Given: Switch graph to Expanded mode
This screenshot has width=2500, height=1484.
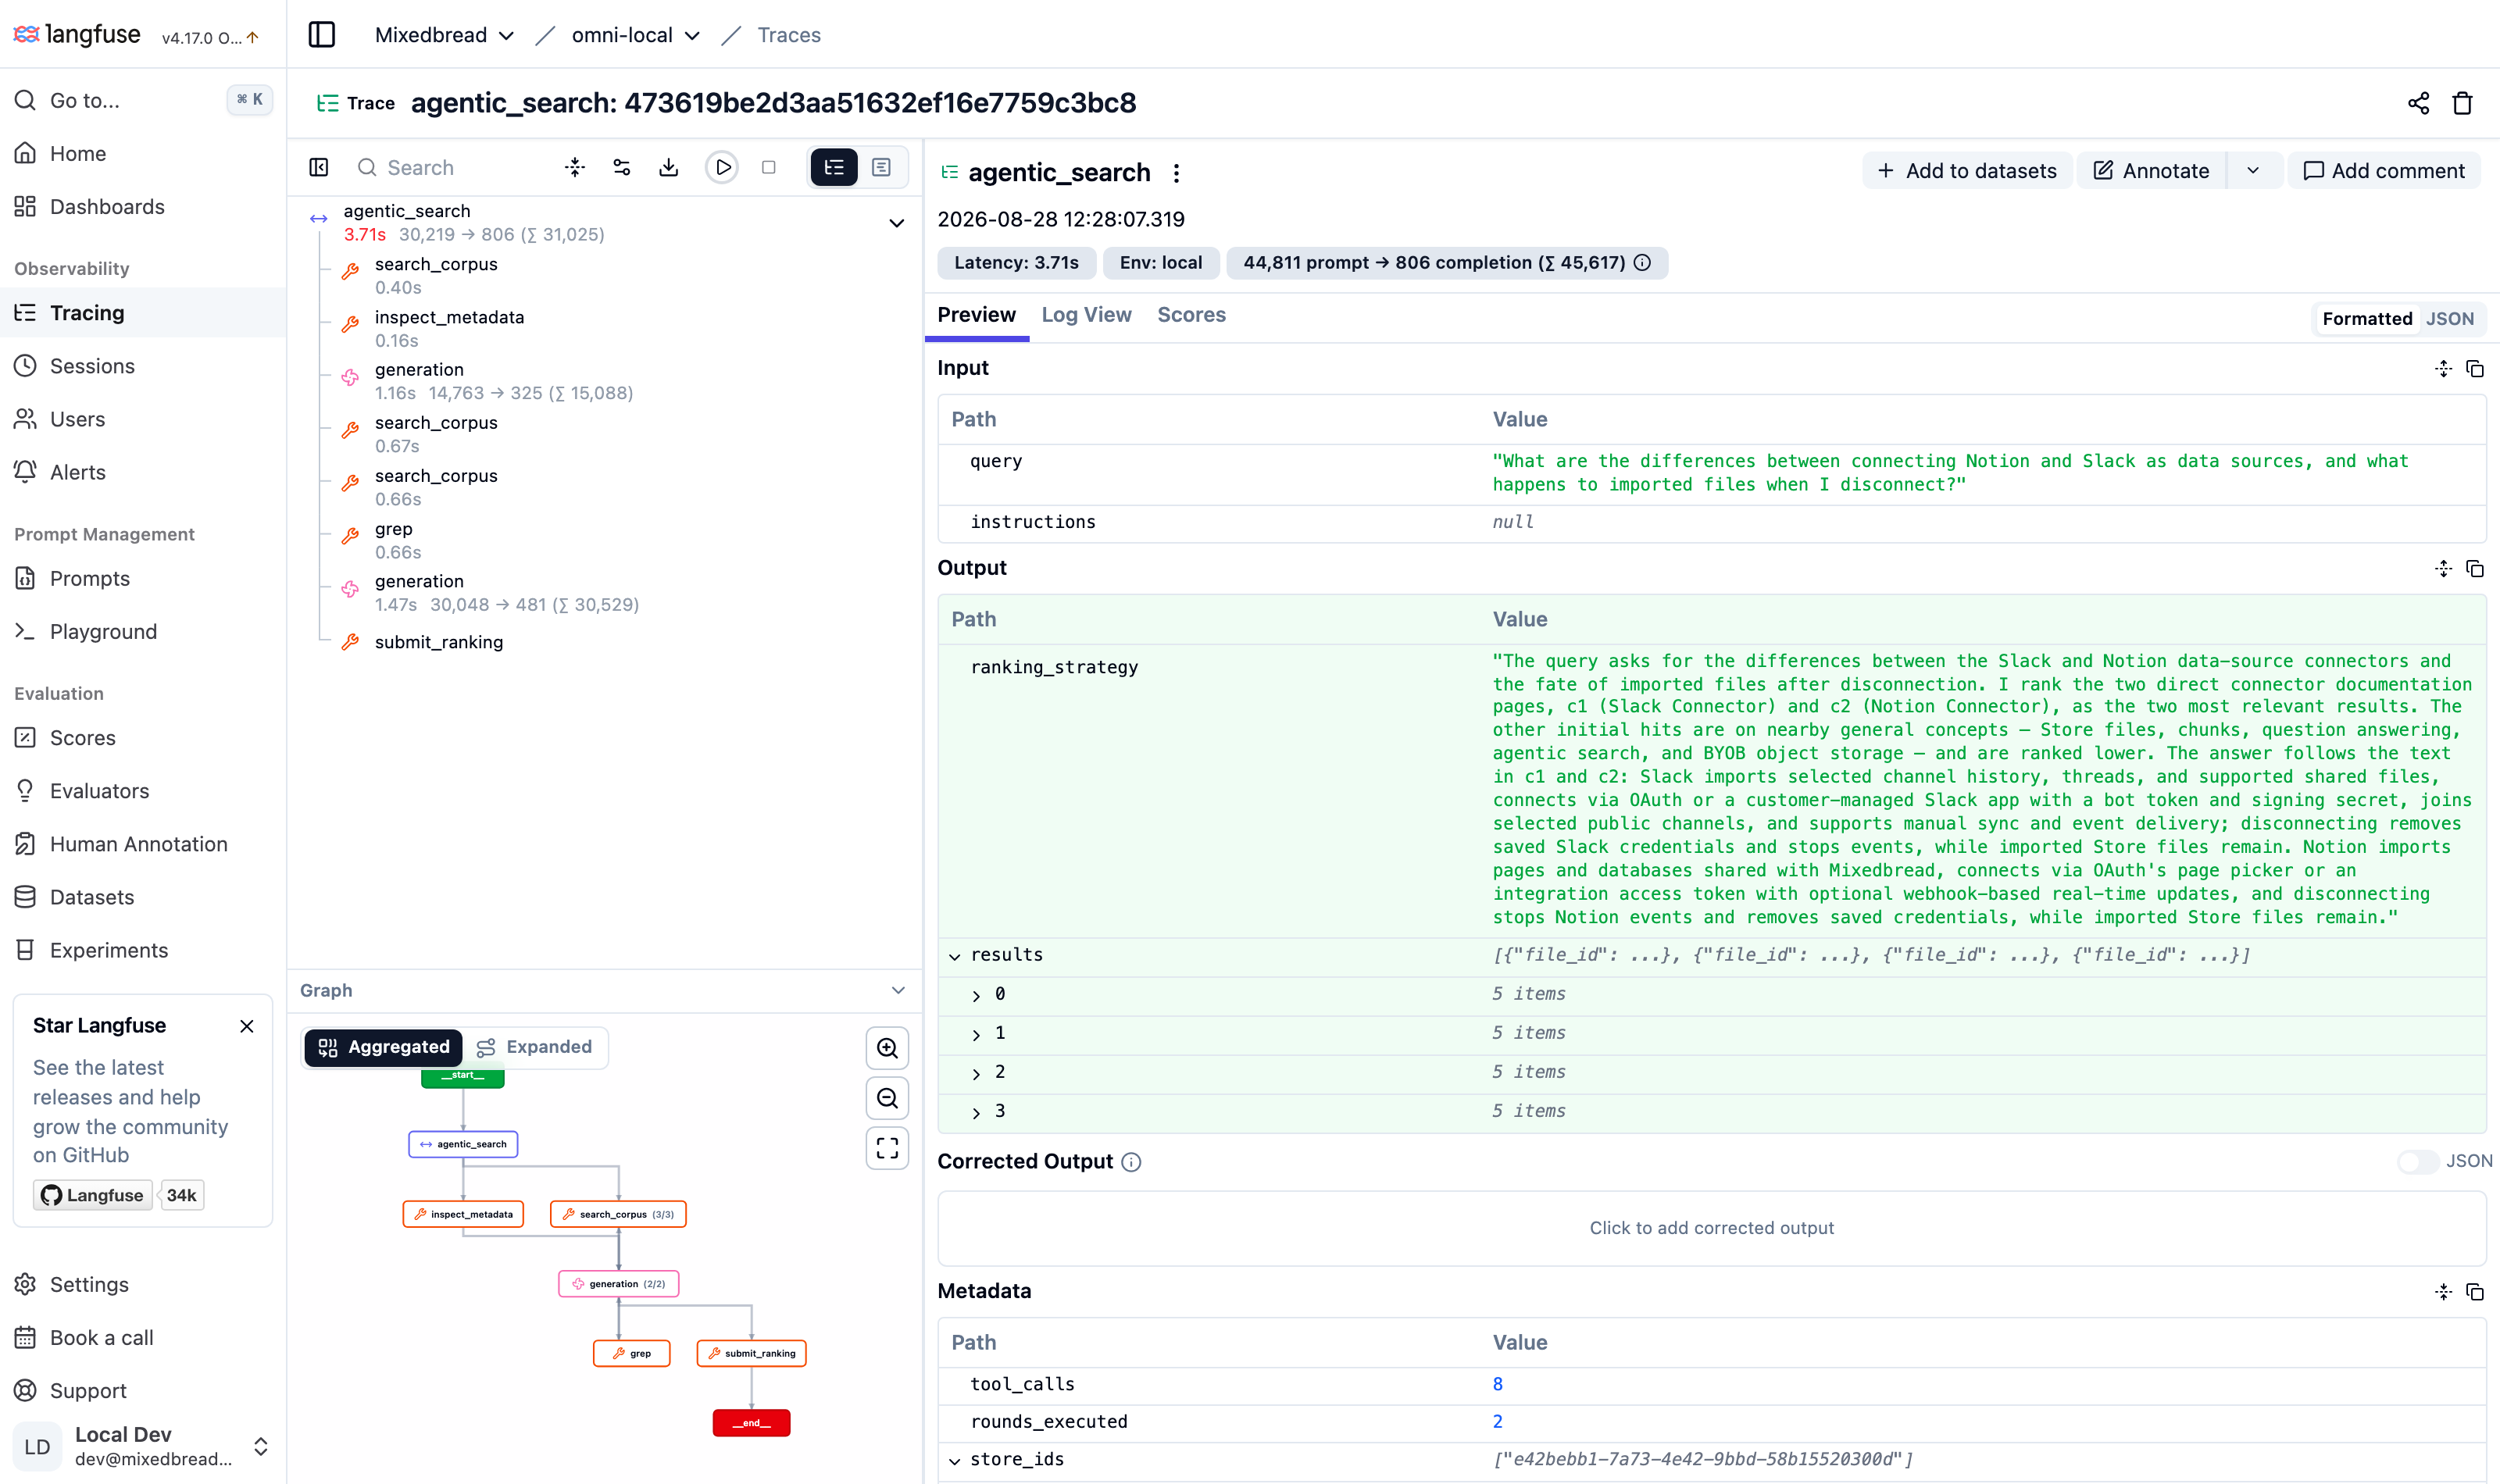Looking at the screenshot, I should 535,1047.
